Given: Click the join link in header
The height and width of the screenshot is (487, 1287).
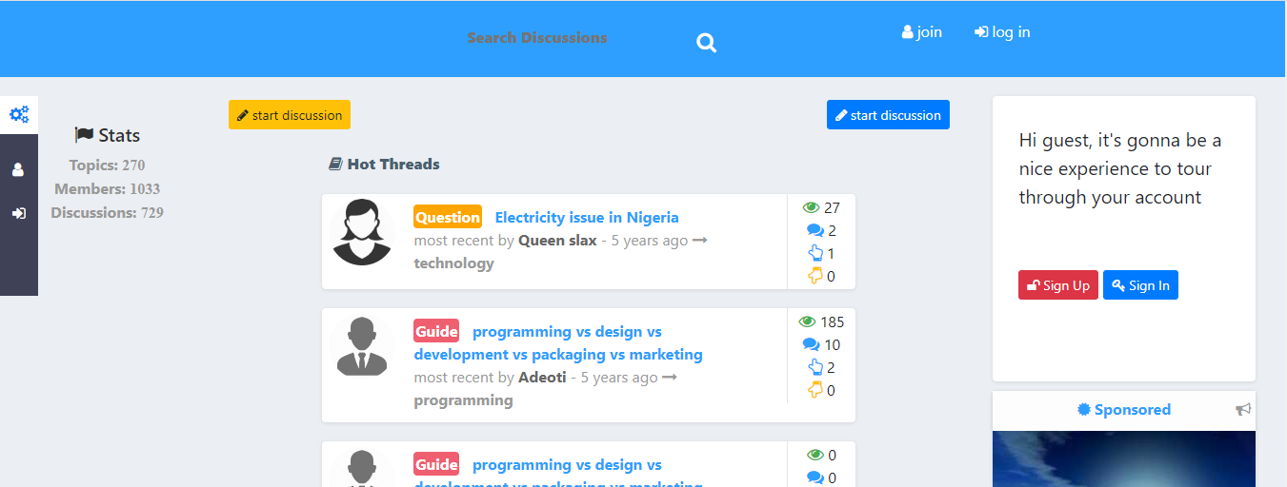Looking at the screenshot, I should 922,32.
